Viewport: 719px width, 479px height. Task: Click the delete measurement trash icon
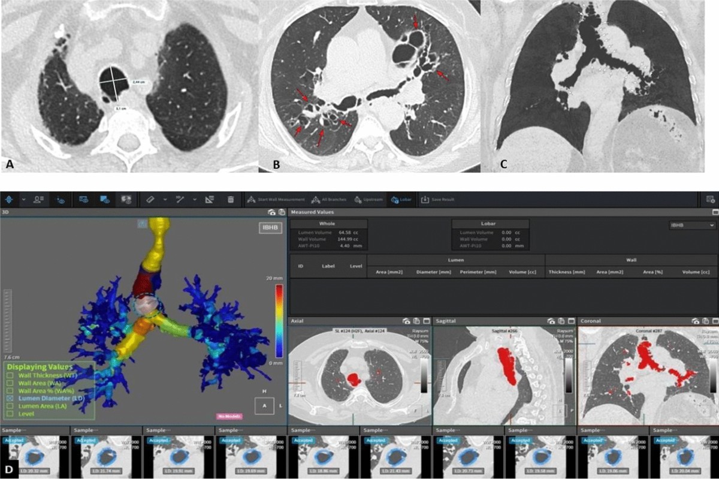(230, 199)
